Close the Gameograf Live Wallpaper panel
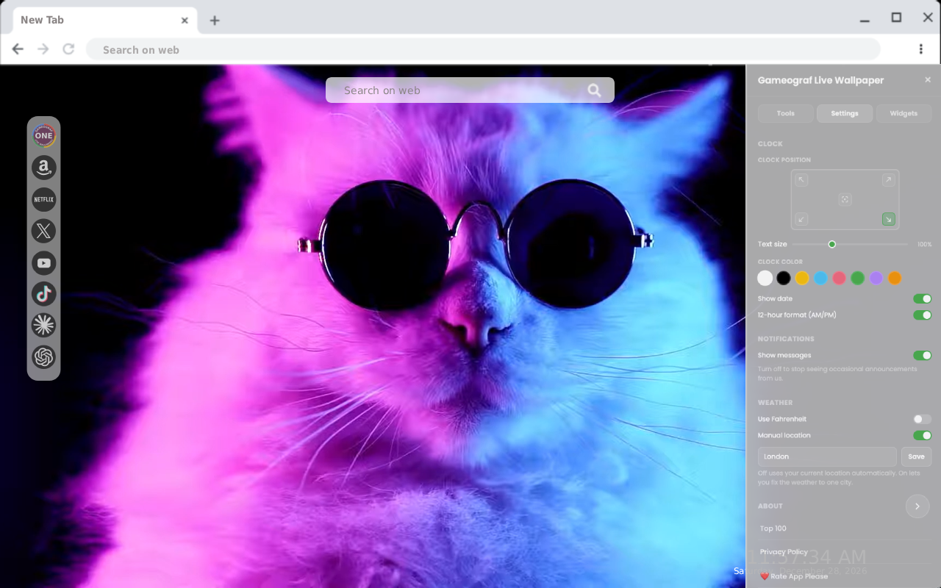The width and height of the screenshot is (941, 588). 928,80
